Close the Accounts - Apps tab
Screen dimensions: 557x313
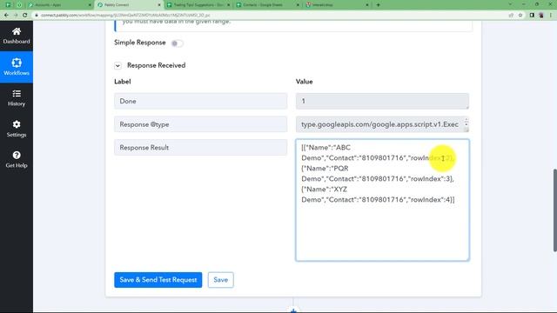pyautogui.click(x=90, y=5)
